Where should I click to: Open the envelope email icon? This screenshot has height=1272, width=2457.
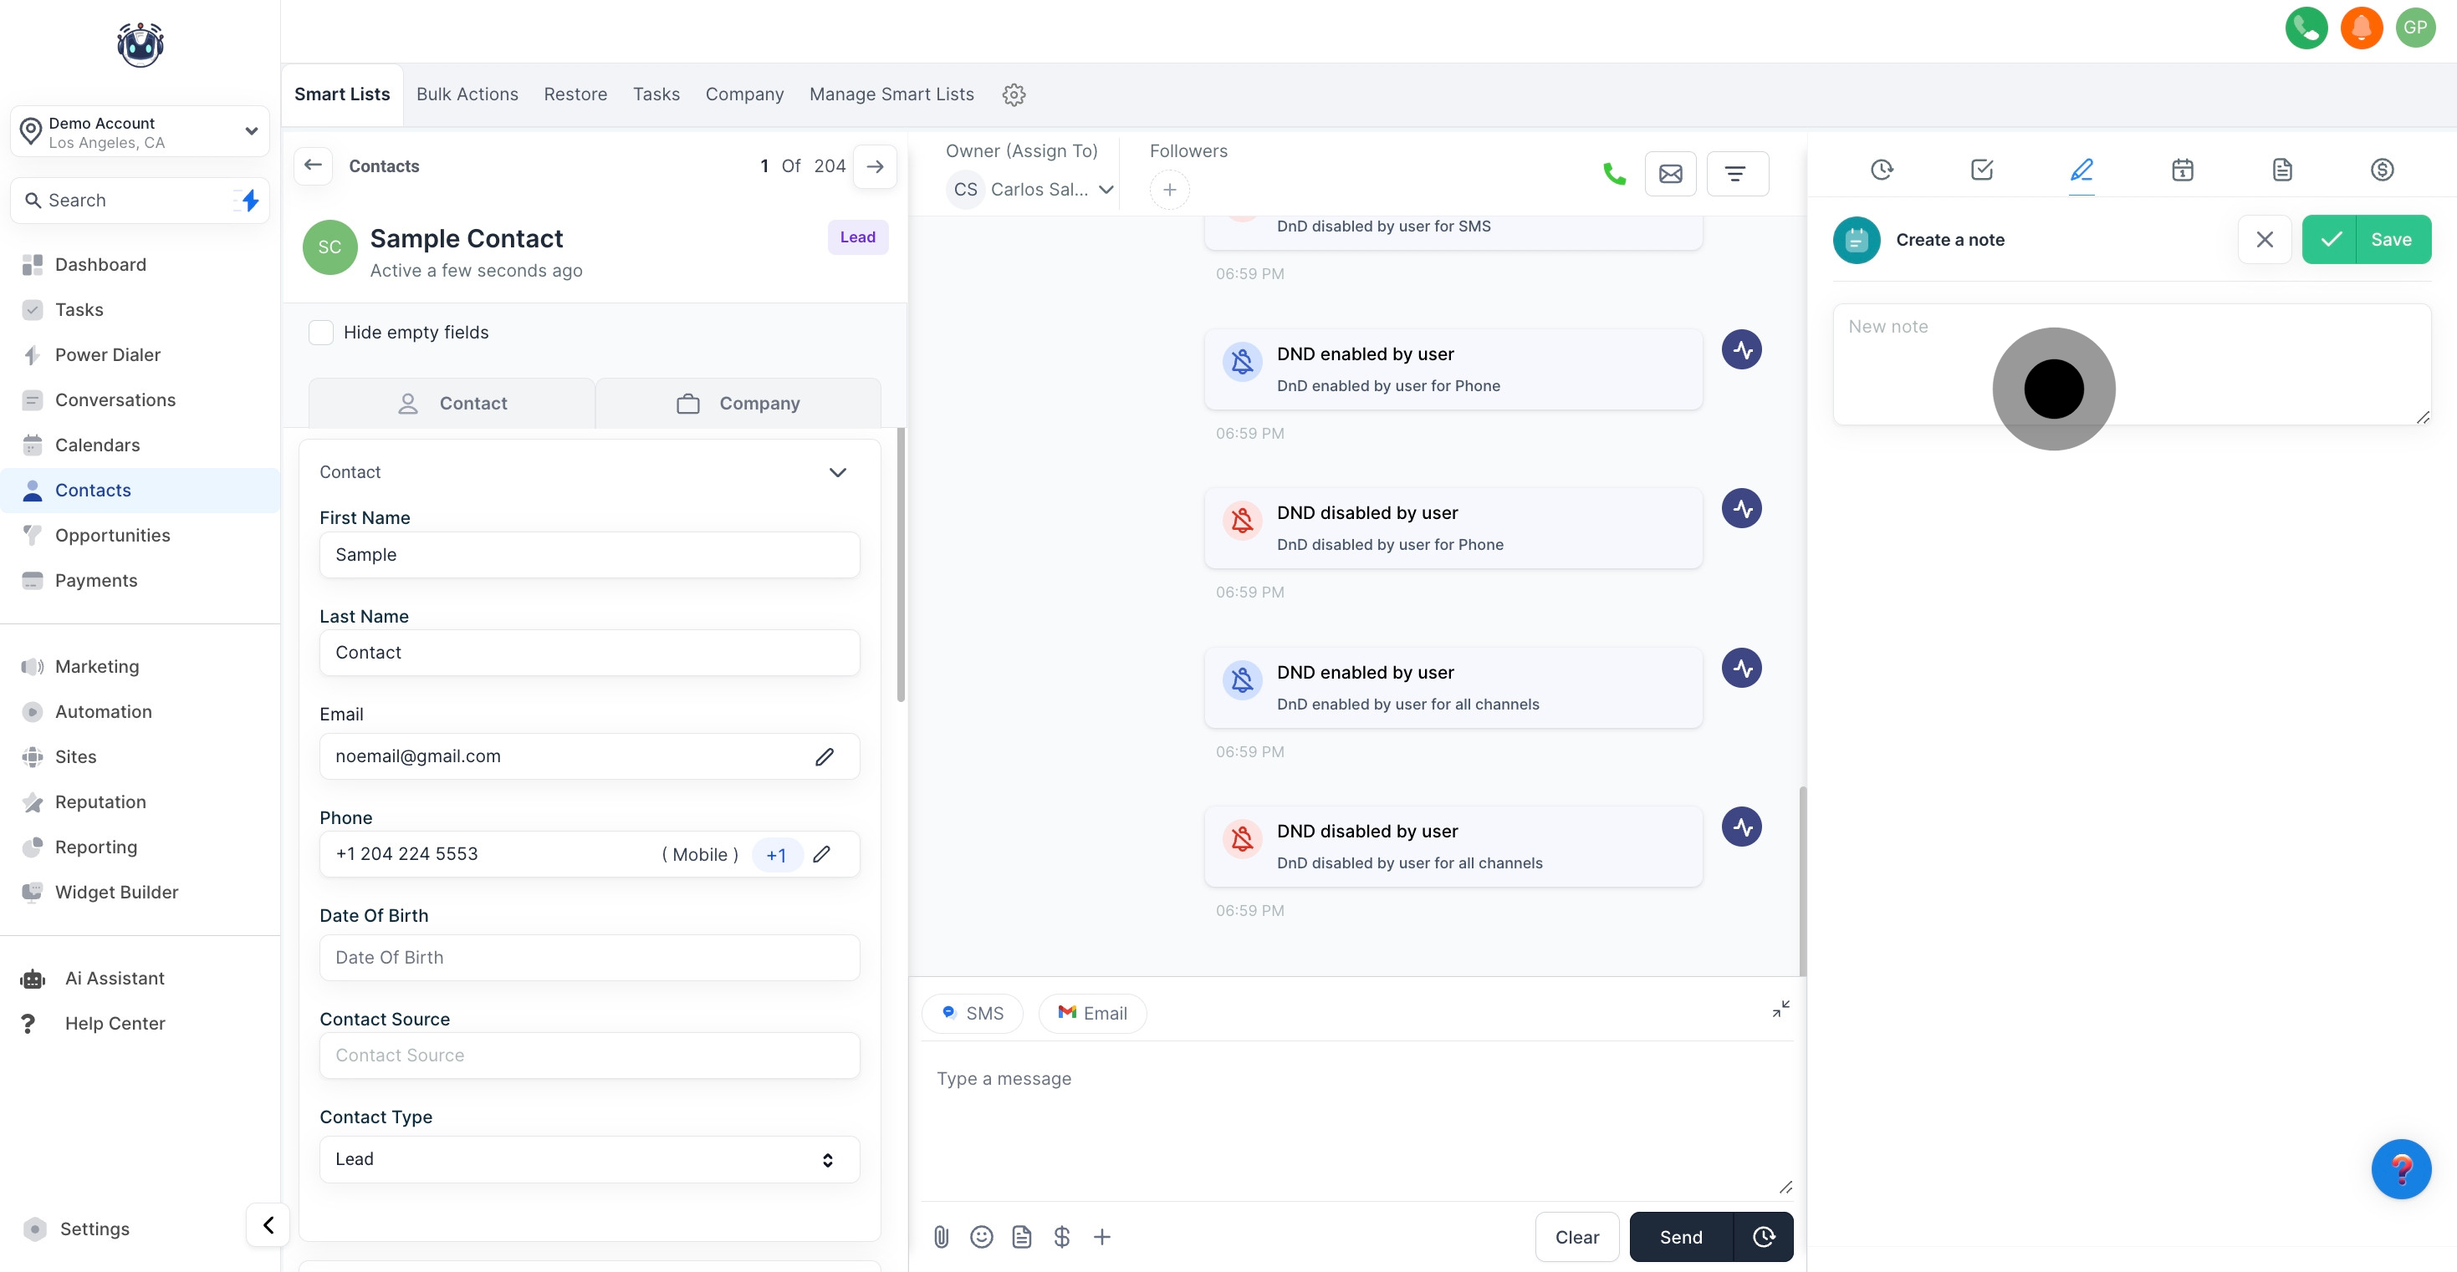pyautogui.click(x=1670, y=174)
